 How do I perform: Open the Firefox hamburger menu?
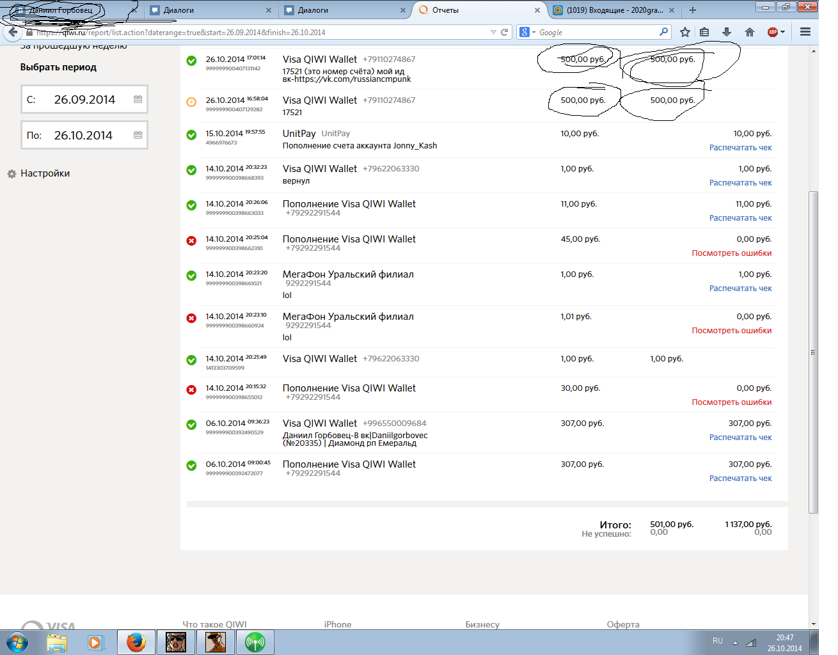(805, 32)
